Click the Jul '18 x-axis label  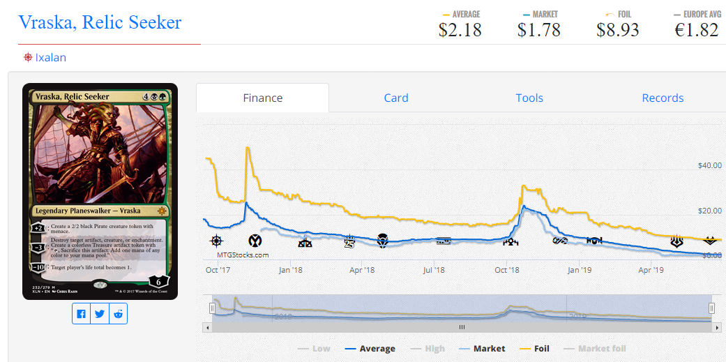(x=434, y=270)
